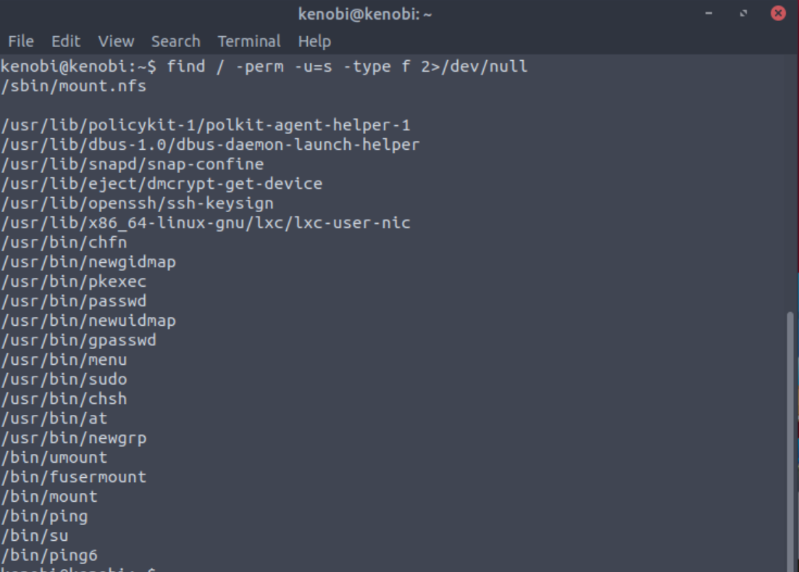Click the scrollbar track above the thumb
This screenshot has width=799, height=572.
790,181
